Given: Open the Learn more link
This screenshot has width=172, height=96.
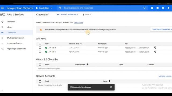Looking at the screenshot, I should [x=78, y=22].
